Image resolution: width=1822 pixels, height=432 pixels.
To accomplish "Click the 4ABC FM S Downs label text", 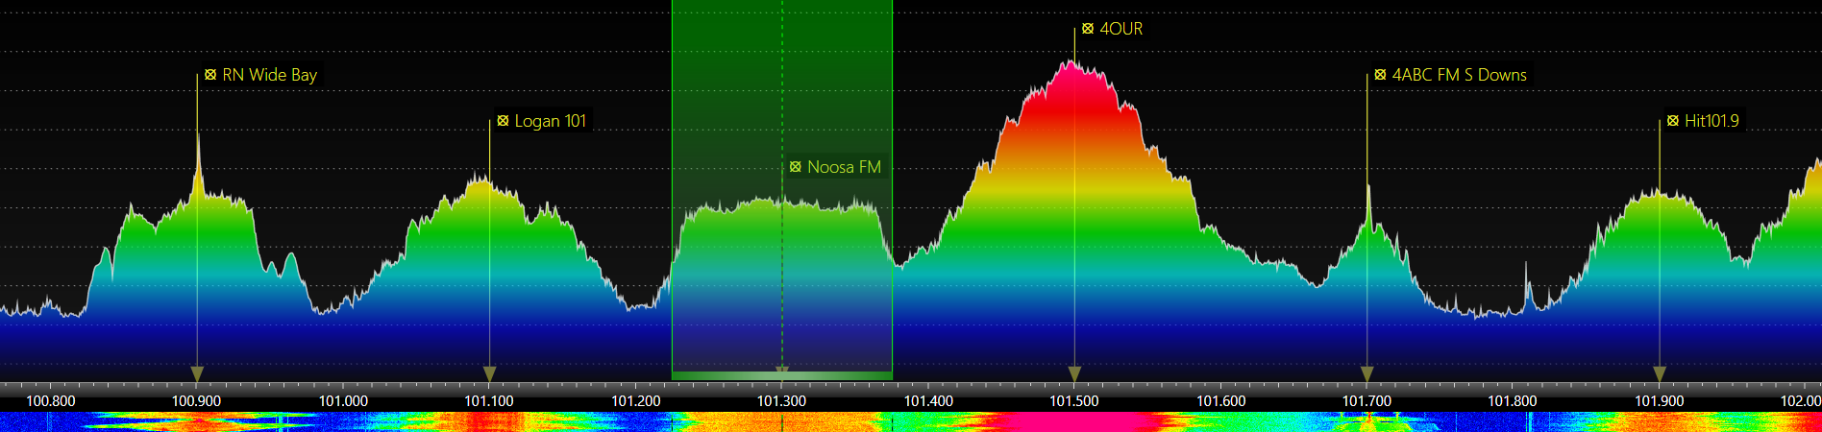I will coord(1459,75).
